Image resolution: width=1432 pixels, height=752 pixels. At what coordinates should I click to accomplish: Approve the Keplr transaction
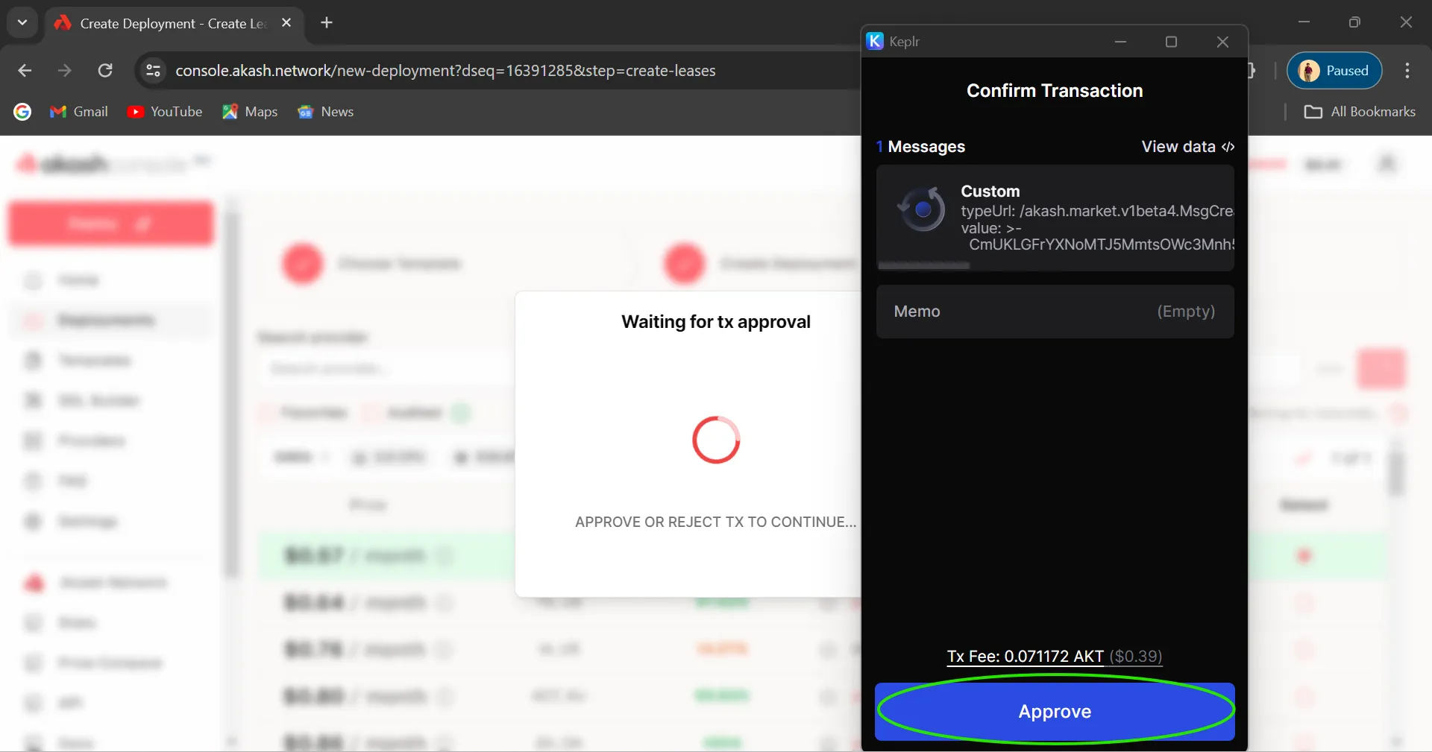coord(1054,711)
